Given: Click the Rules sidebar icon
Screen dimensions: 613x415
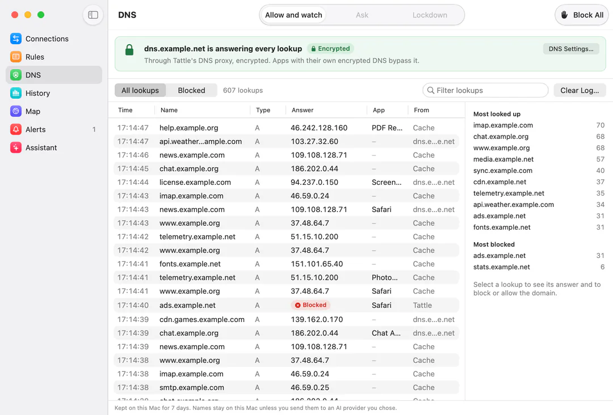Looking at the screenshot, I should [x=16, y=57].
